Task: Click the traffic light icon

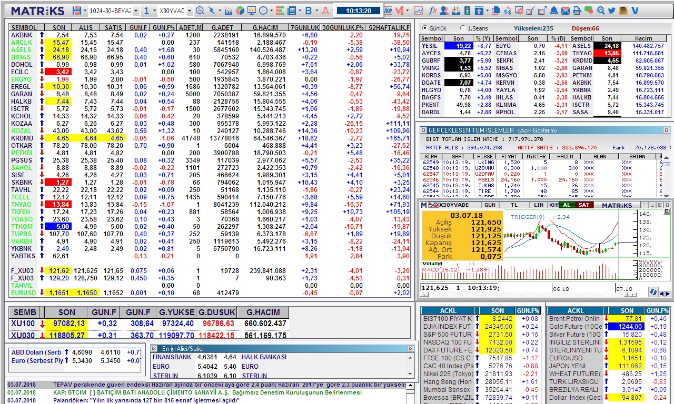Action: [467, 11]
